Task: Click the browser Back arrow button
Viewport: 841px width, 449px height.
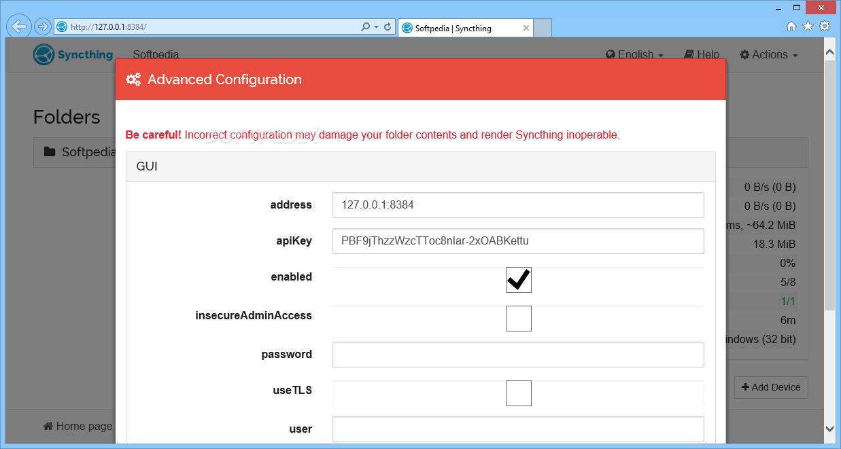Action: coord(19,26)
